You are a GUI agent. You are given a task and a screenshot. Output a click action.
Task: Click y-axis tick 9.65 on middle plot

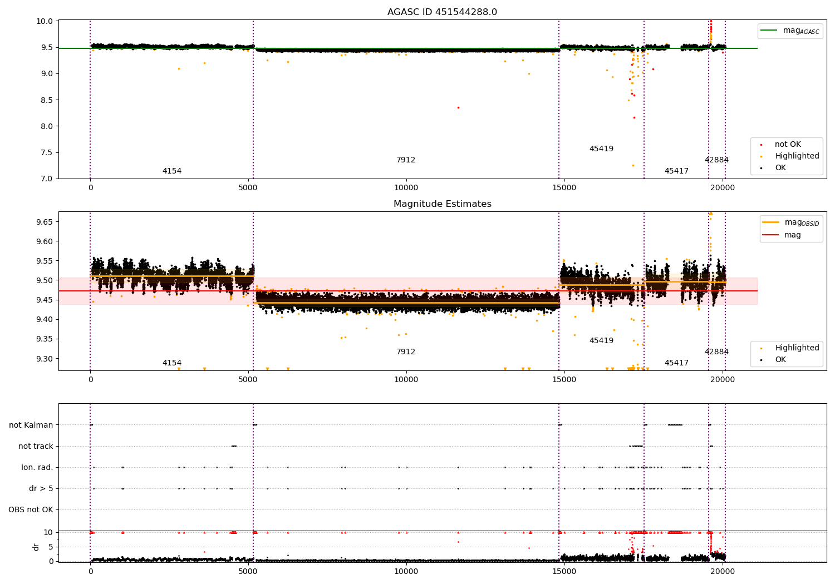pyautogui.click(x=45, y=222)
